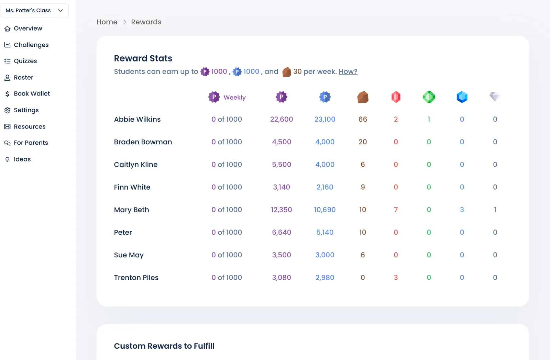550x360 pixels.
Task: Click the blue sapphire gem column icon
Action: (x=462, y=97)
